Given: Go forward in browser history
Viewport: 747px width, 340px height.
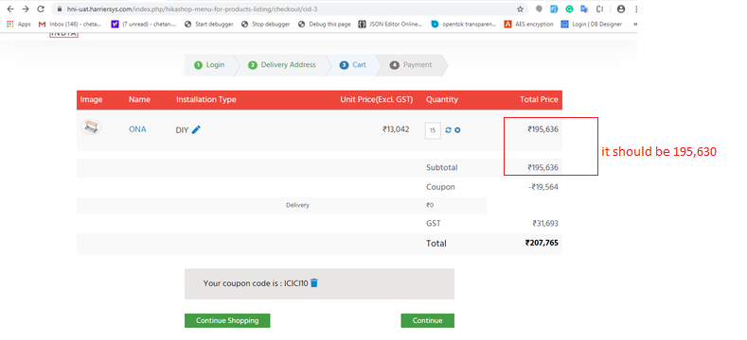Looking at the screenshot, I should click(26, 9).
